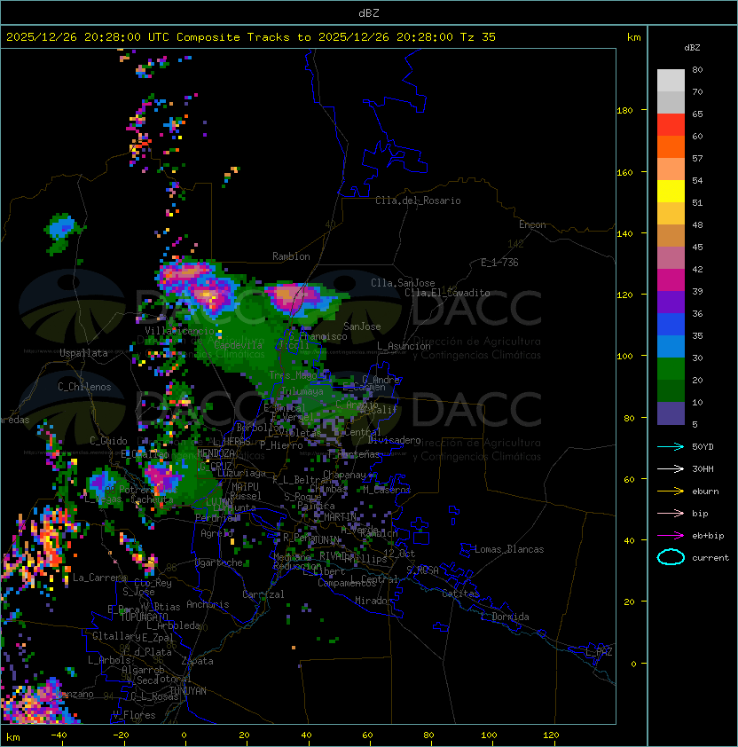Click the blue echo cell north of Uspallata
Screen dimensions: 738x747
62,228
